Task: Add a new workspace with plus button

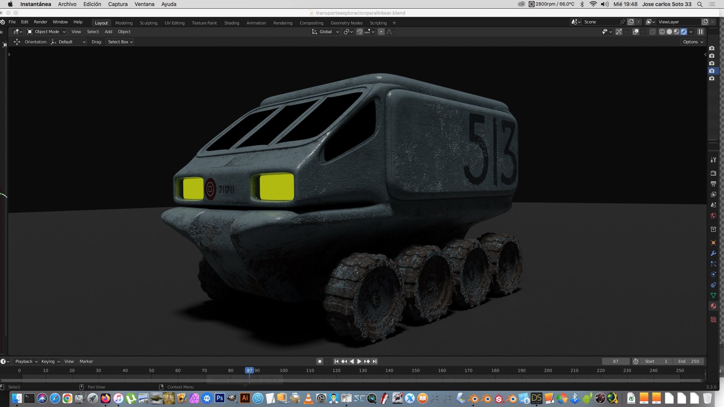Action: pyautogui.click(x=394, y=23)
